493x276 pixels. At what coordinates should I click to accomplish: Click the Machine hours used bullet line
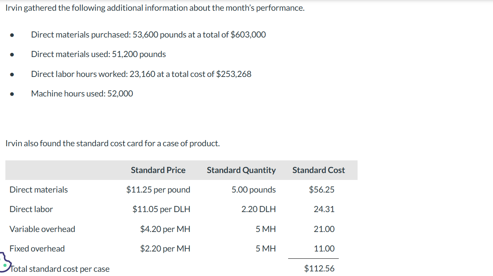click(x=82, y=94)
